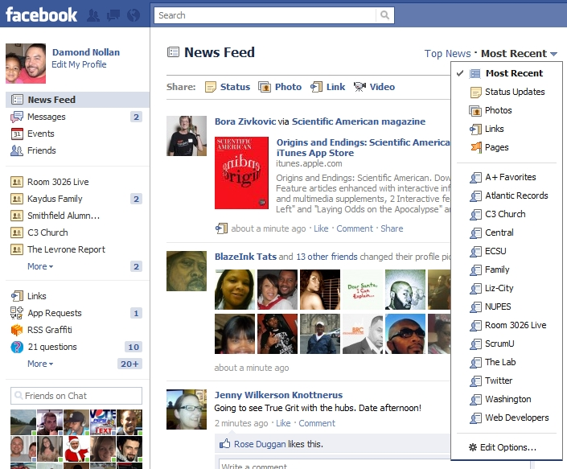Click the Status share icon
567x469 pixels.
210,87
